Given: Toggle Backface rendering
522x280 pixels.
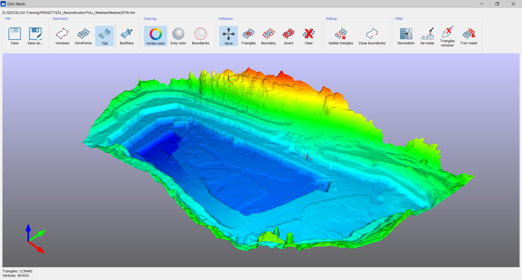Looking at the screenshot, I should (x=127, y=36).
